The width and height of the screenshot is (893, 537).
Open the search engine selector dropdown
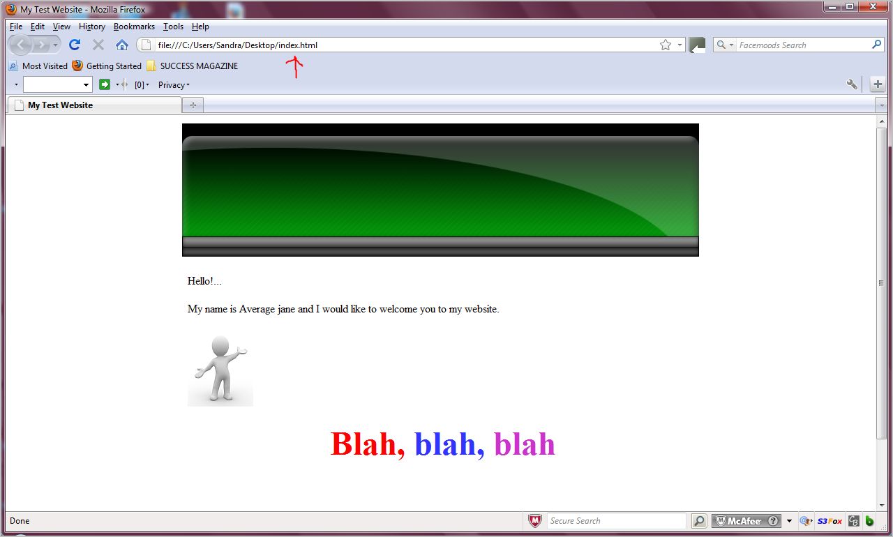tap(725, 45)
